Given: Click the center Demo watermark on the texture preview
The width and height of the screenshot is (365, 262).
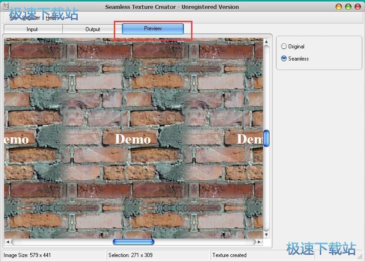Looking at the screenshot, I should [133, 139].
